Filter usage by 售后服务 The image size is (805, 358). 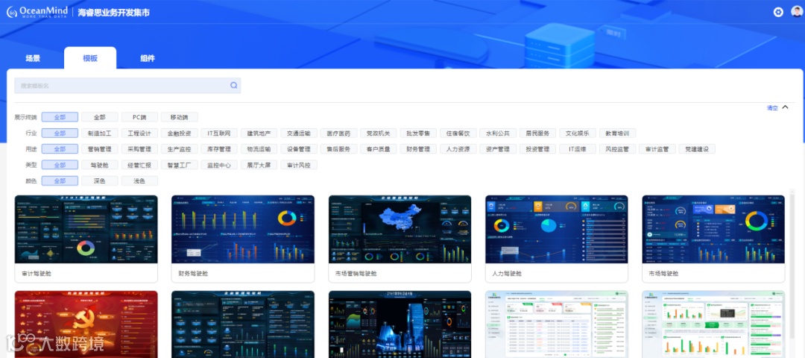click(339, 149)
